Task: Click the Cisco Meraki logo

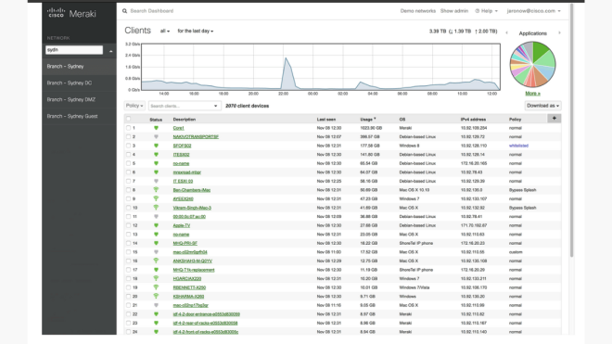Action: 71,13
